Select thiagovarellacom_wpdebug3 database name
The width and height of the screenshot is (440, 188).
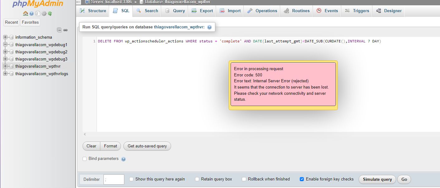(x=41, y=59)
